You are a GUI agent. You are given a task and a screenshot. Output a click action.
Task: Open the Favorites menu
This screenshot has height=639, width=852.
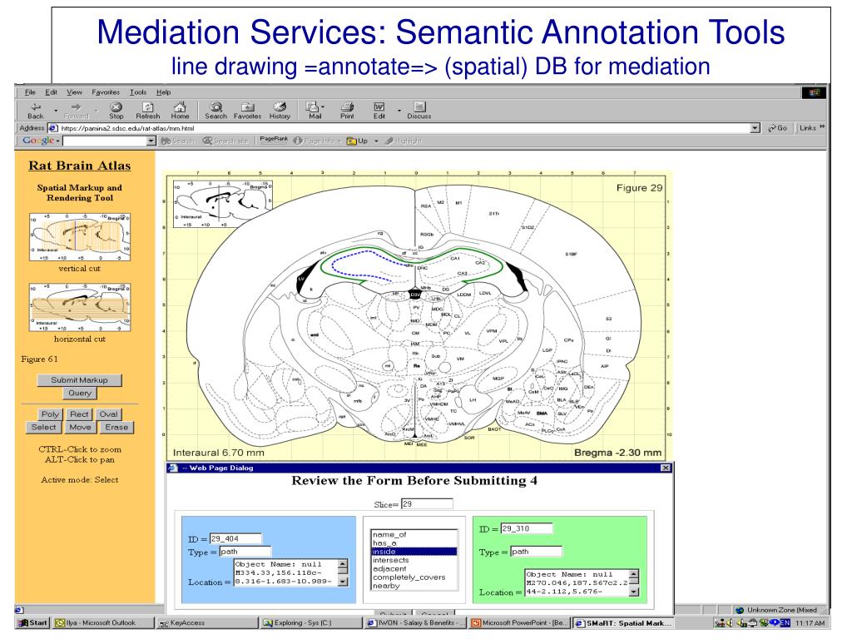click(x=105, y=92)
